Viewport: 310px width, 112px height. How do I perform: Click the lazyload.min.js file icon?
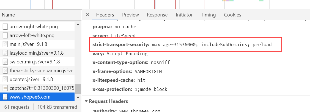coord(5,53)
